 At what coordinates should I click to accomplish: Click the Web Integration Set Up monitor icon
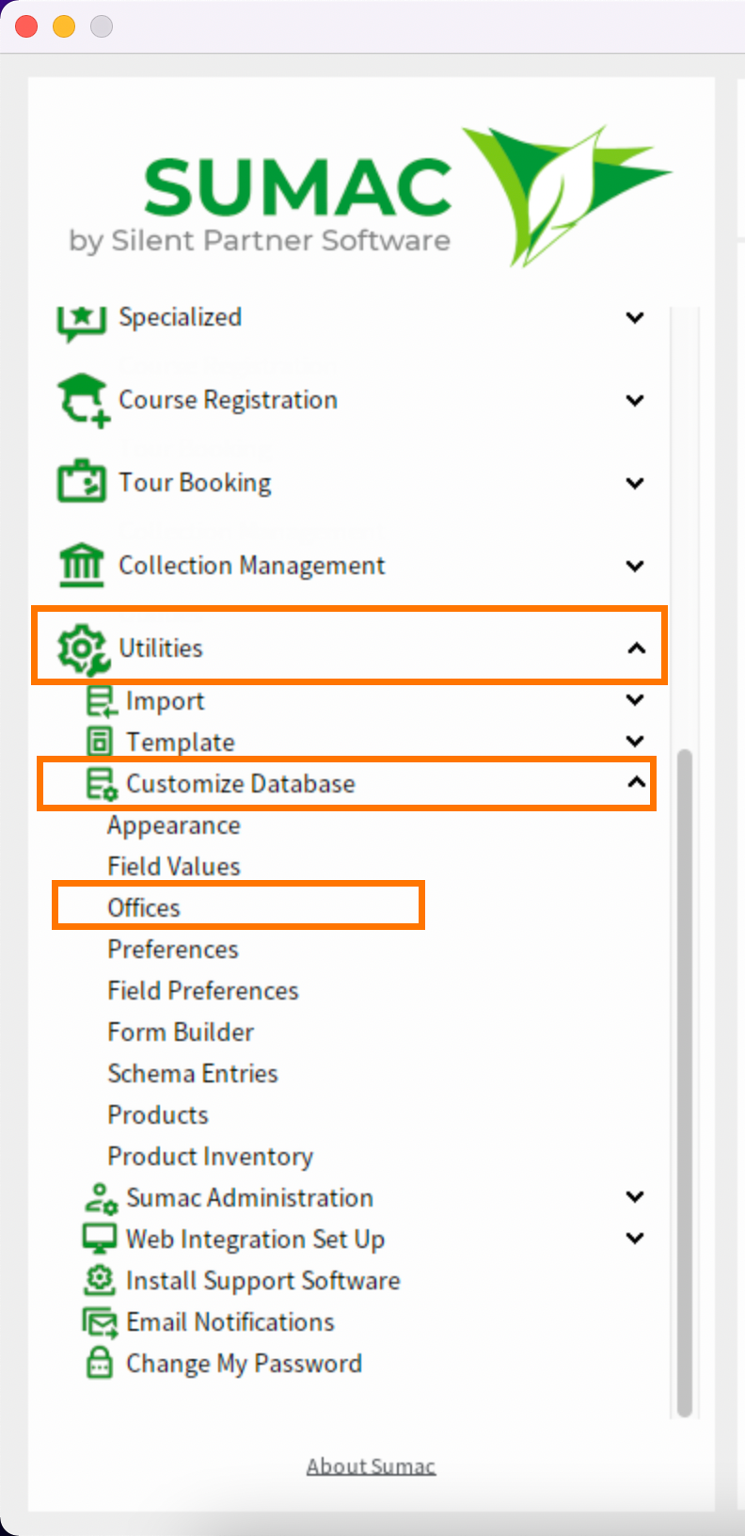pyautogui.click(x=100, y=1240)
